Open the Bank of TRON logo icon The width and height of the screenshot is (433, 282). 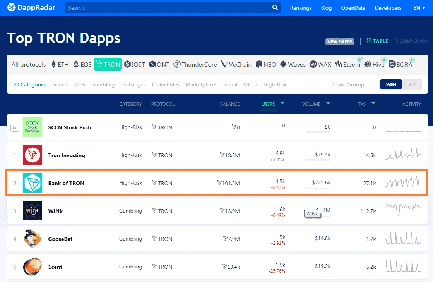tap(32, 183)
